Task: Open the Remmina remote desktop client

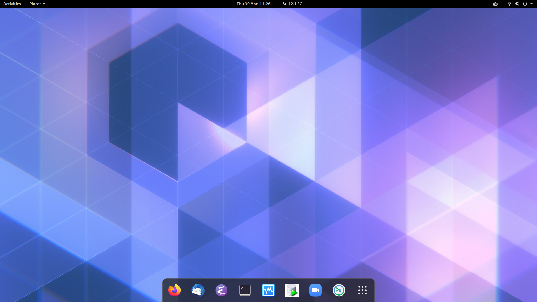Action: coord(339,290)
